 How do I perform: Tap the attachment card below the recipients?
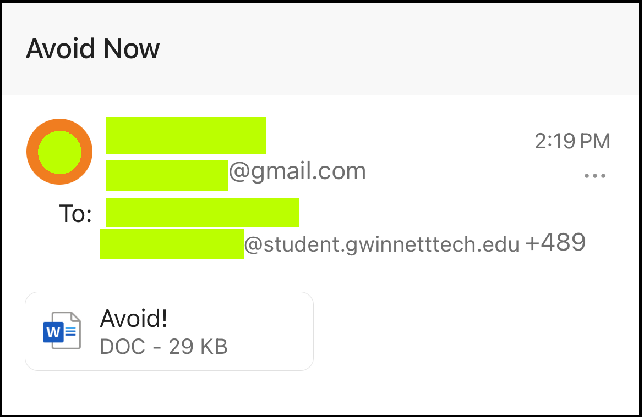pos(169,330)
